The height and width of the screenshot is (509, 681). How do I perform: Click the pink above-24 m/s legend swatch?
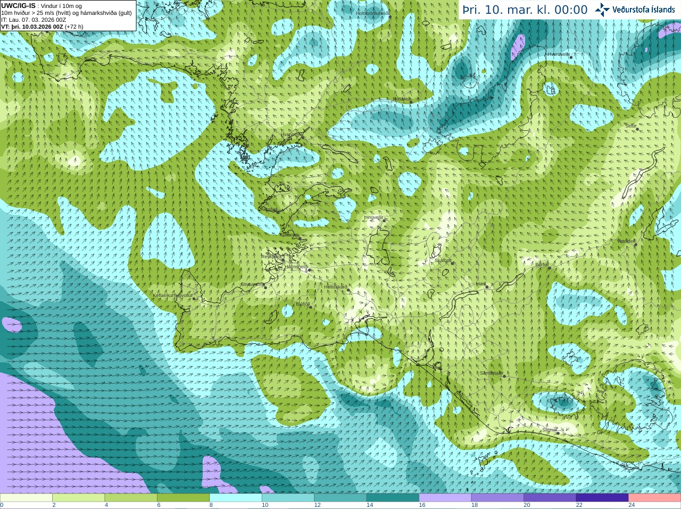pos(655,498)
